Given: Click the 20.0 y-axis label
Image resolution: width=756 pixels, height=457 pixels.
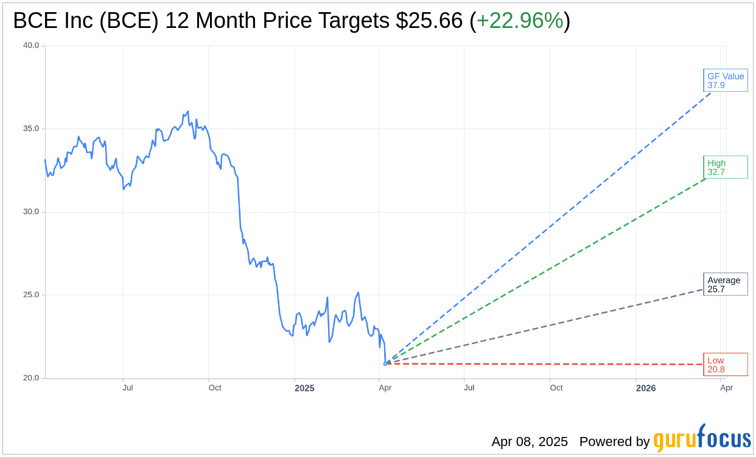Looking at the screenshot, I should 31,378.
